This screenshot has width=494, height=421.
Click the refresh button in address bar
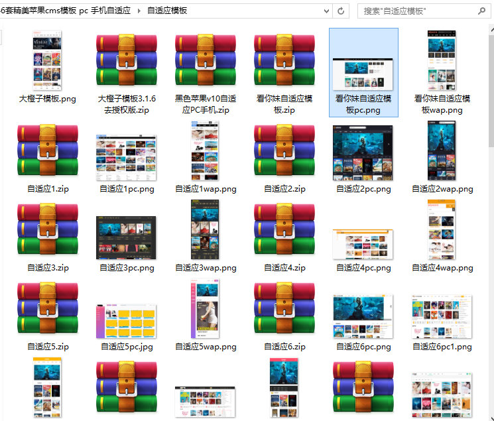coord(341,11)
